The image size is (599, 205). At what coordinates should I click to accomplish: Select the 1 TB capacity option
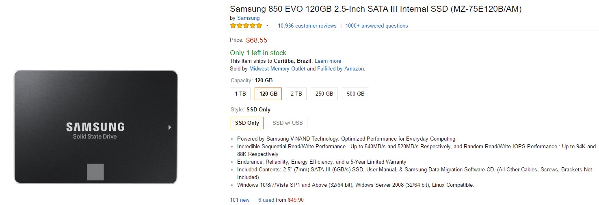(240, 94)
